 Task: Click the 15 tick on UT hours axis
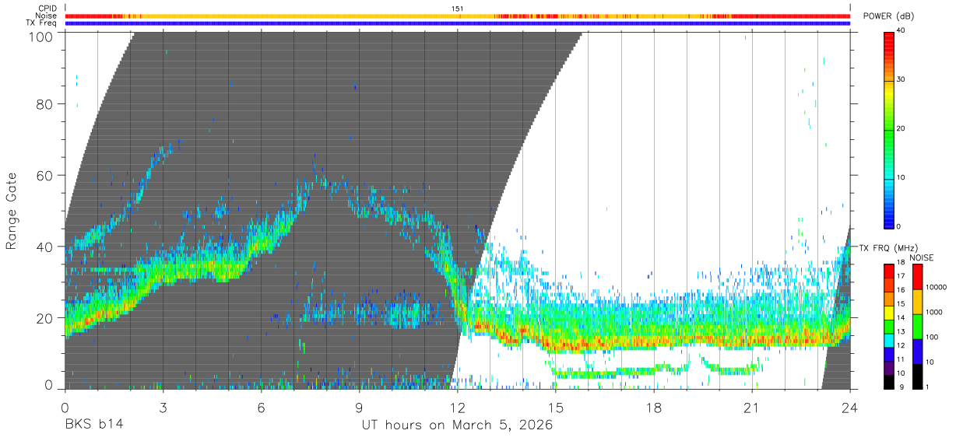[x=556, y=408]
